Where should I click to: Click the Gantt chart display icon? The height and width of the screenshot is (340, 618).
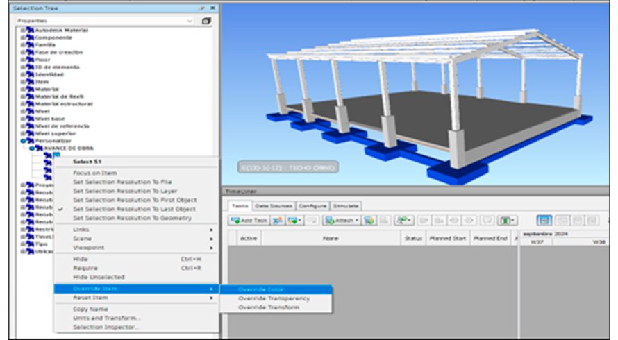(x=544, y=220)
